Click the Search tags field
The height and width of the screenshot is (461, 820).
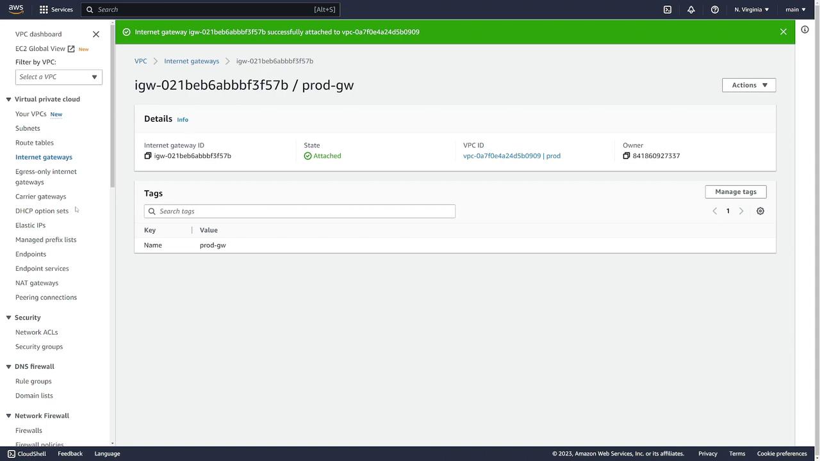click(x=300, y=211)
